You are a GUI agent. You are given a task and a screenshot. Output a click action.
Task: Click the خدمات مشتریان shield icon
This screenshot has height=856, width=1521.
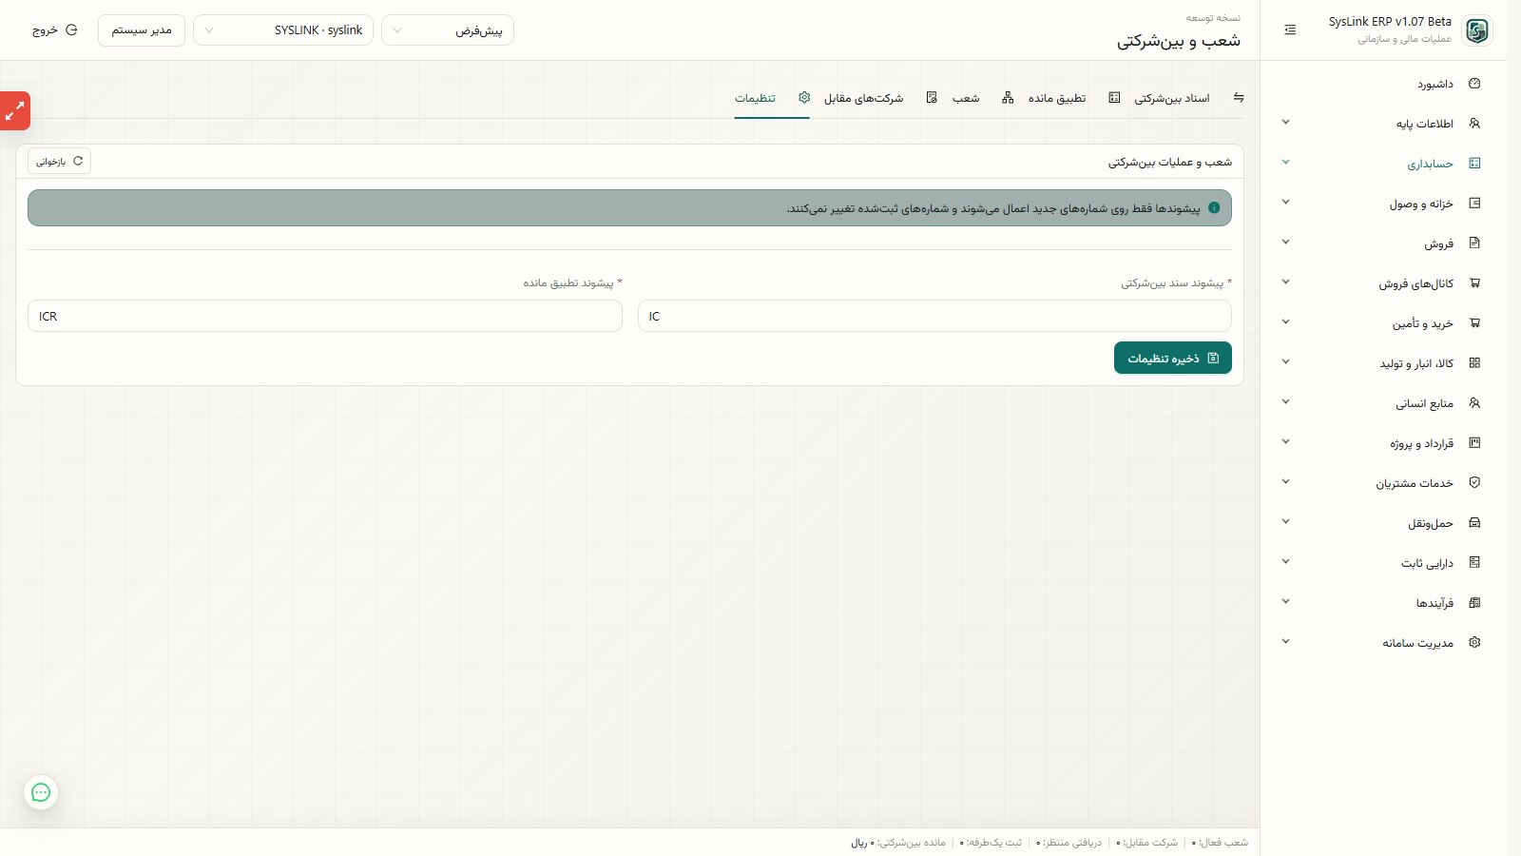point(1474,483)
